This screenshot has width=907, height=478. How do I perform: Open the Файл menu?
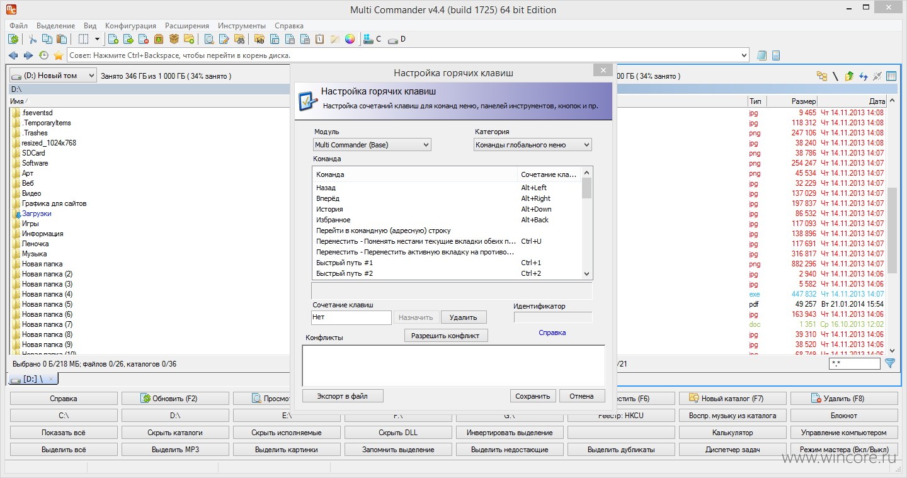(x=18, y=26)
